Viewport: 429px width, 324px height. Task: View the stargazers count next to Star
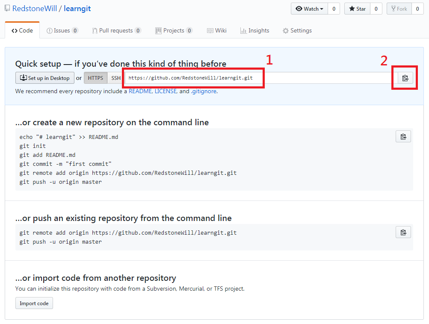(x=376, y=9)
